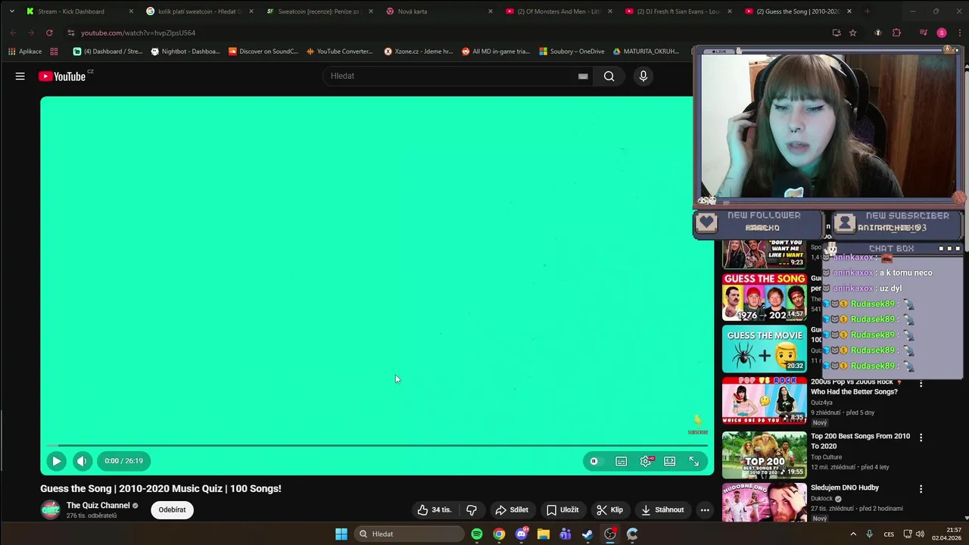Mute the video with the volume icon
Screen dimensions: 969x545
click(82, 461)
